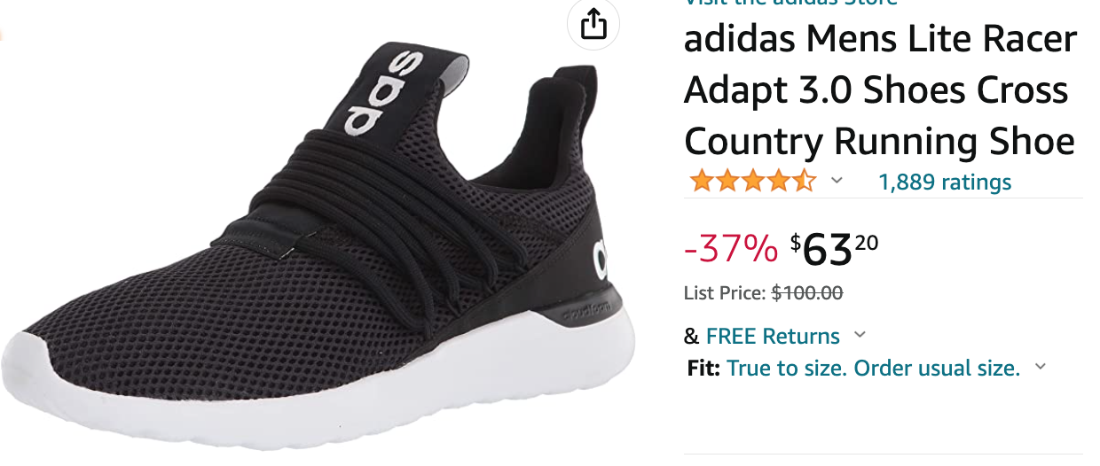The image size is (1100, 466).
Task: Click the product title text
Action: pyautogui.click(x=881, y=90)
